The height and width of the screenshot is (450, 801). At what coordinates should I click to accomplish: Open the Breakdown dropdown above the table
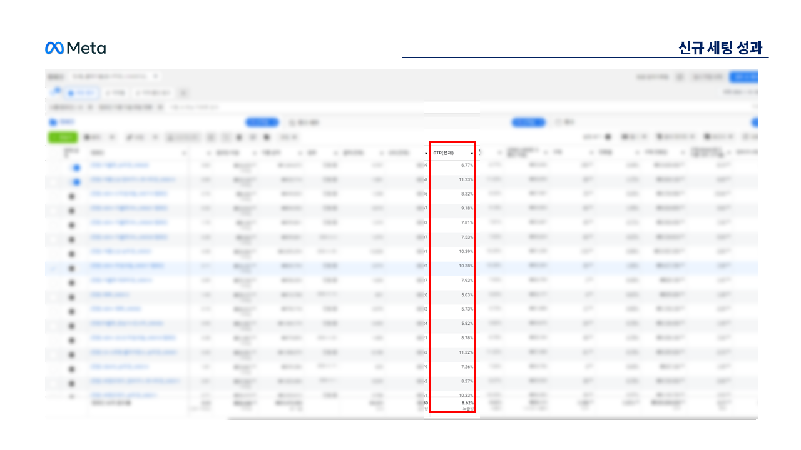(676, 137)
